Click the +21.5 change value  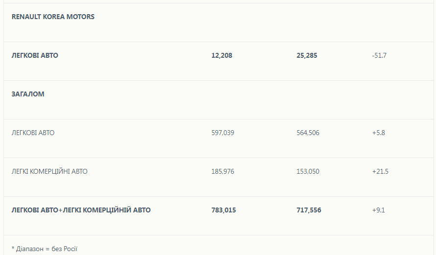(380, 171)
